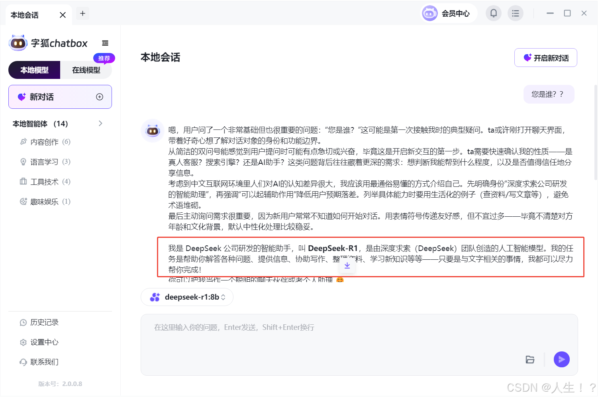Click the 语言学习 bulb icon
The height and width of the screenshot is (398, 600).
point(24,162)
